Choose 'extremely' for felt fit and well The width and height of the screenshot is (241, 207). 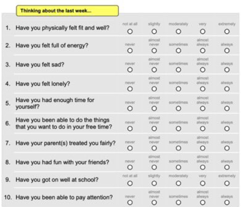pyautogui.click(x=227, y=31)
